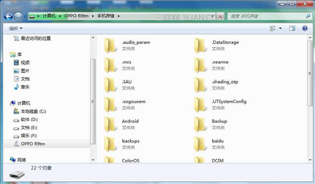Click file list scroll up arrow
315x184 pixels.
pos(310,37)
